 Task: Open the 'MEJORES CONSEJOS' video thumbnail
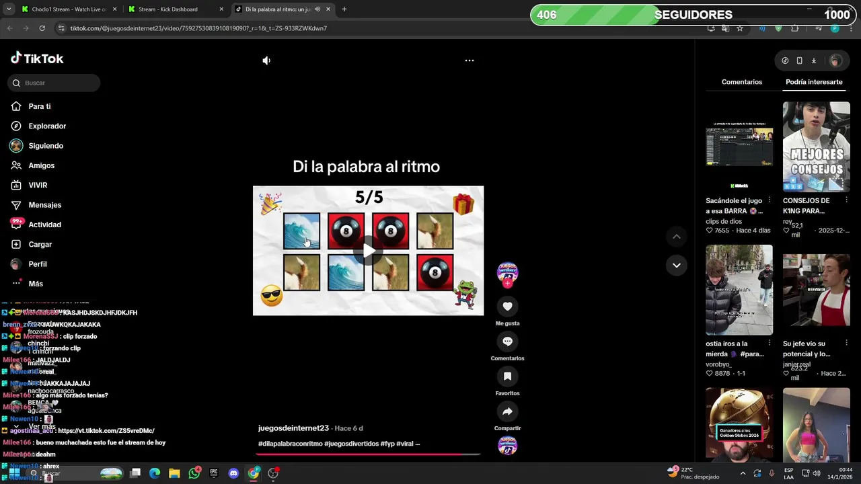(x=817, y=147)
